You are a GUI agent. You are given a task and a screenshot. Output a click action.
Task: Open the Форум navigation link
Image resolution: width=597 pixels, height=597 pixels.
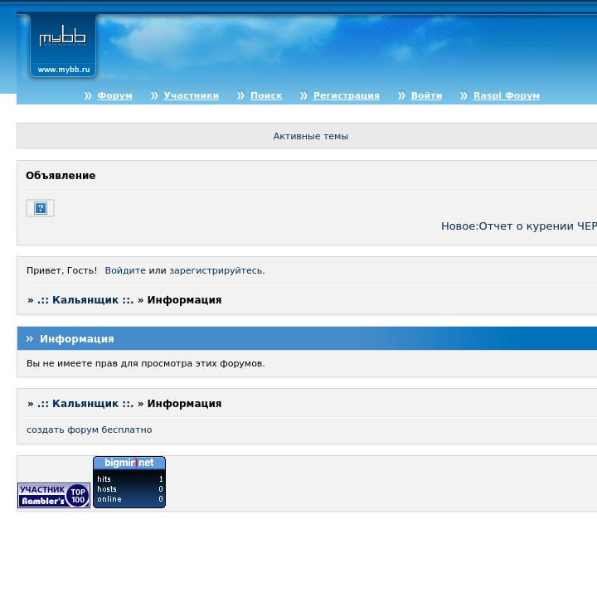[114, 95]
